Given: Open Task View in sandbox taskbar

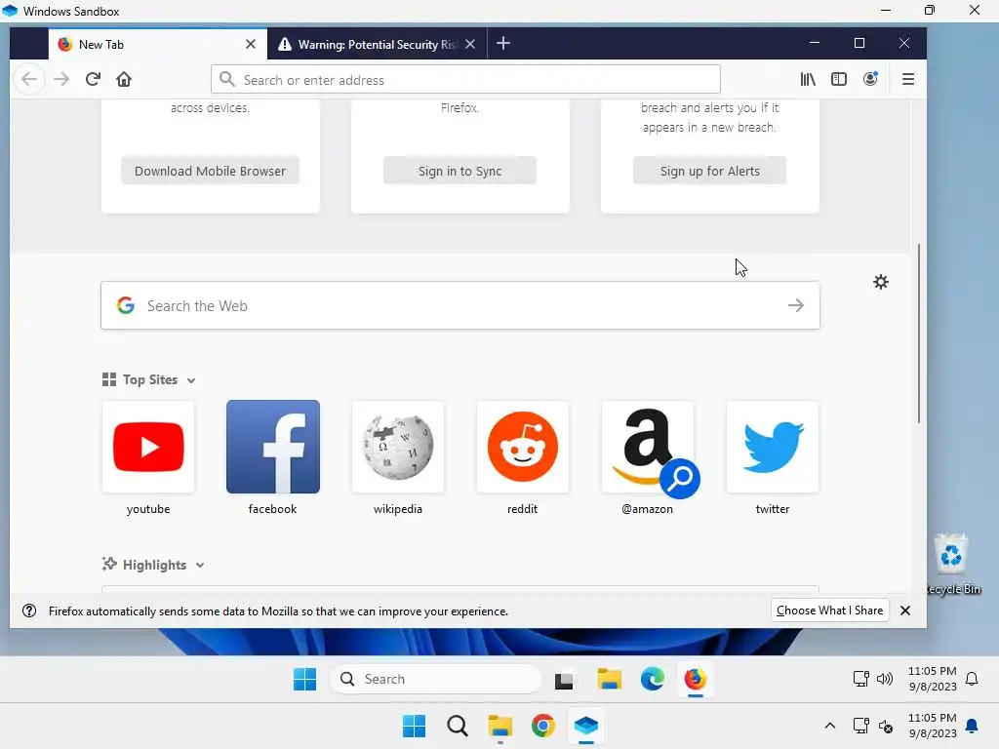Looking at the screenshot, I should click(x=564, y=680).
